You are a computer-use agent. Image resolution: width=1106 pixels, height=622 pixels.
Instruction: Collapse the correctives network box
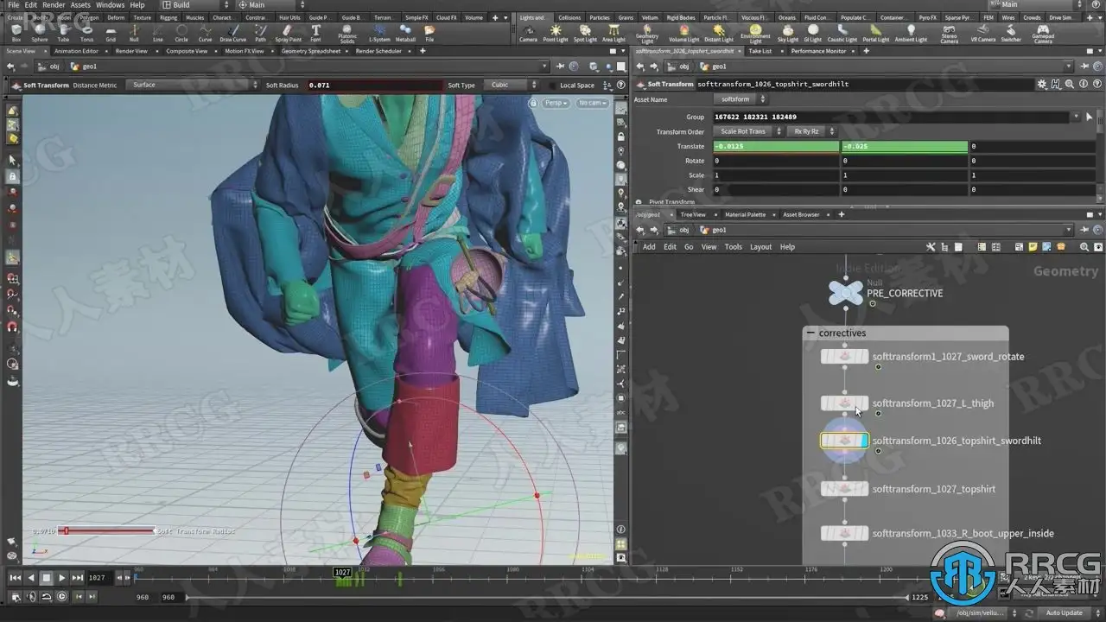coord(810,333)
